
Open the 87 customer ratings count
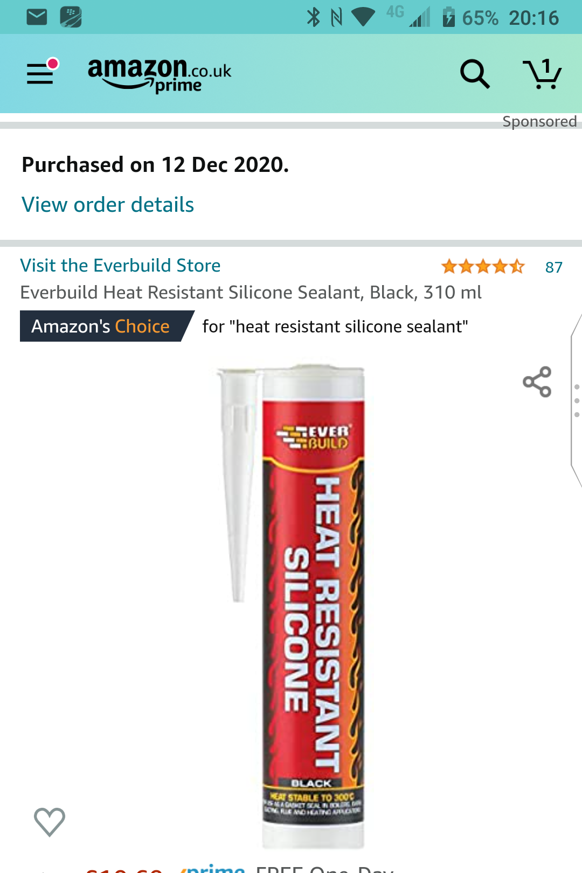553,267
